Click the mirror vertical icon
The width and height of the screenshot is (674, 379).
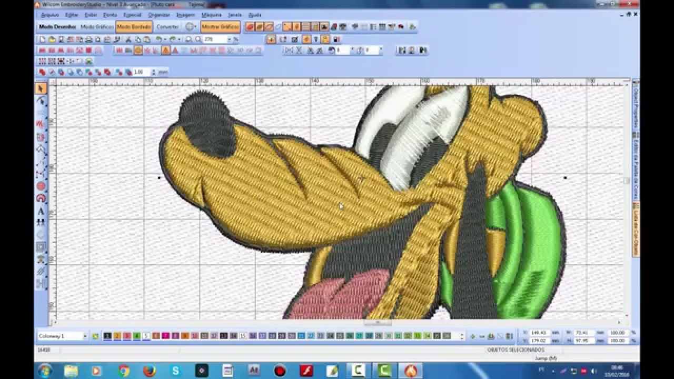(x=299, y=51)
